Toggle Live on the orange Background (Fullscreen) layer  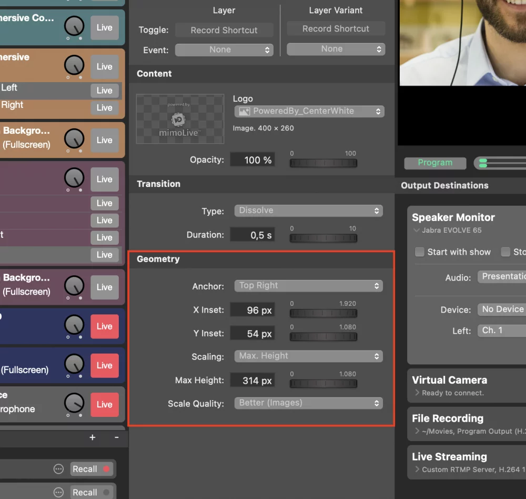(105, 140)
